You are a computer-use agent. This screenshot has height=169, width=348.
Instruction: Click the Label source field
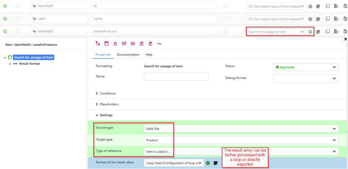click(x=59, y=19)
